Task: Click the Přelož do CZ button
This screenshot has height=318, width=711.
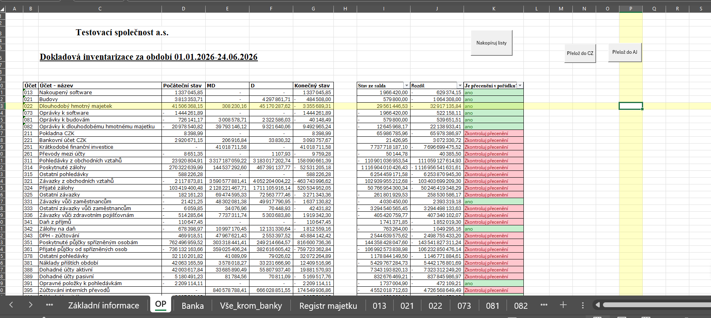Action: click(580, 53)
